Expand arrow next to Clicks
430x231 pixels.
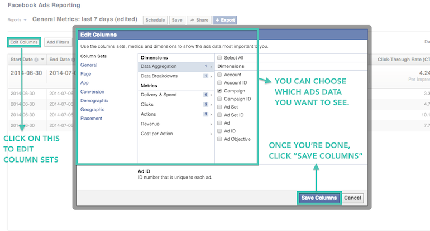[211, 105]
